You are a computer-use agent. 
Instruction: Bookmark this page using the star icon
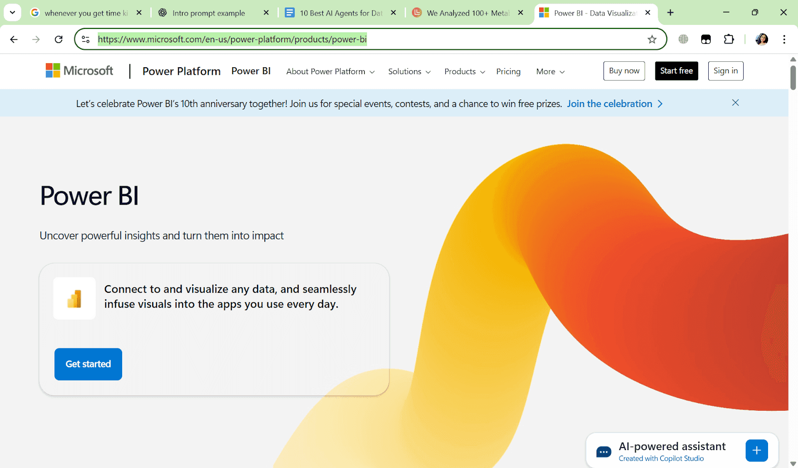pos(652,39)
